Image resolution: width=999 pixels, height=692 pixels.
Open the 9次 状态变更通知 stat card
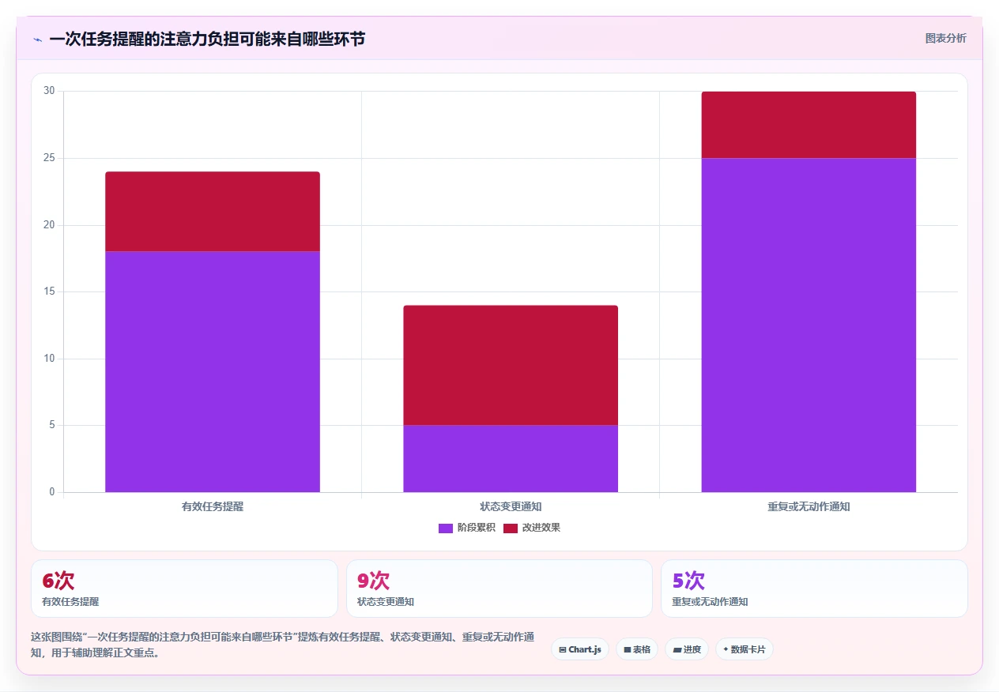click(x=499, y=589)
